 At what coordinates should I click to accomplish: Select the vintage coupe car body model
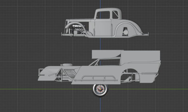click(105, 23)
